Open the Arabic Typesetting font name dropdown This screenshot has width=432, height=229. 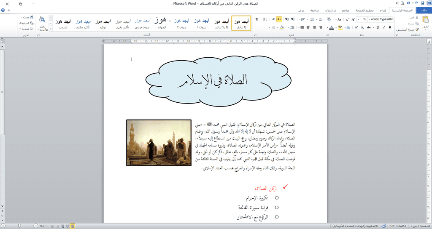369,19
